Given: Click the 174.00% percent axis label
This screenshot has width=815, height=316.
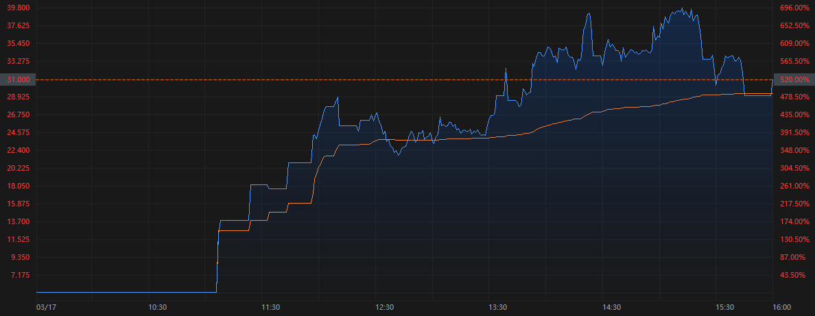Looking at the screenshot, I should point(793,222).
